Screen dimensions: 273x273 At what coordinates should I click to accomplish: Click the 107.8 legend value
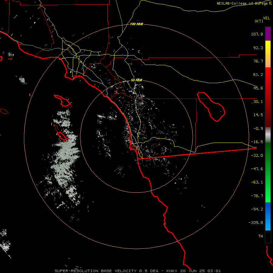coord(257,34)
